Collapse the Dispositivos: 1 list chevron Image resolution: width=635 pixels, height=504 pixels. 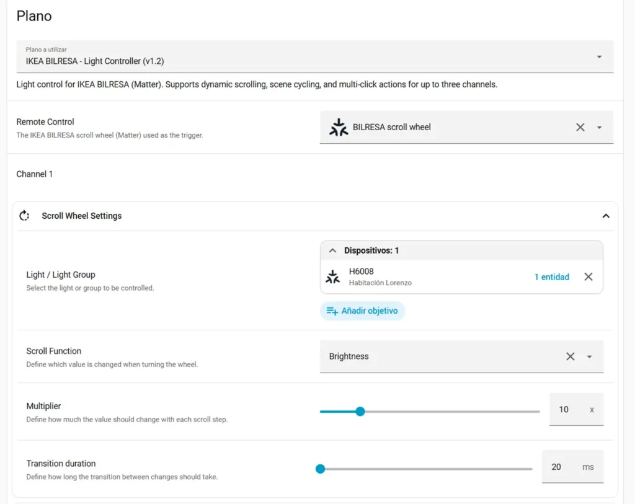[332, 250]
